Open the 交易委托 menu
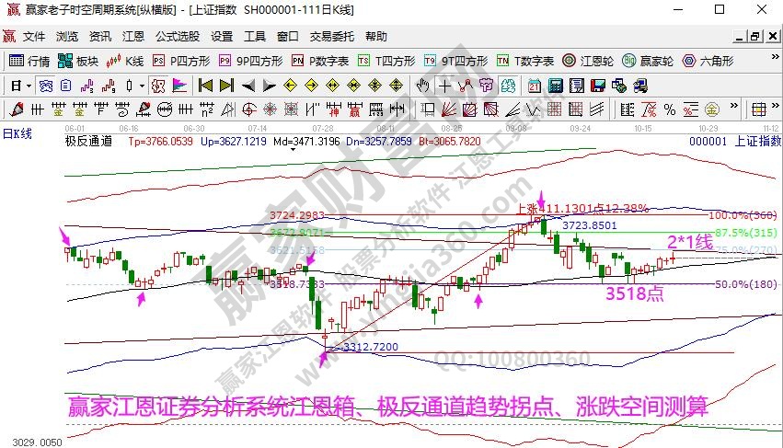 click(331, 37)
